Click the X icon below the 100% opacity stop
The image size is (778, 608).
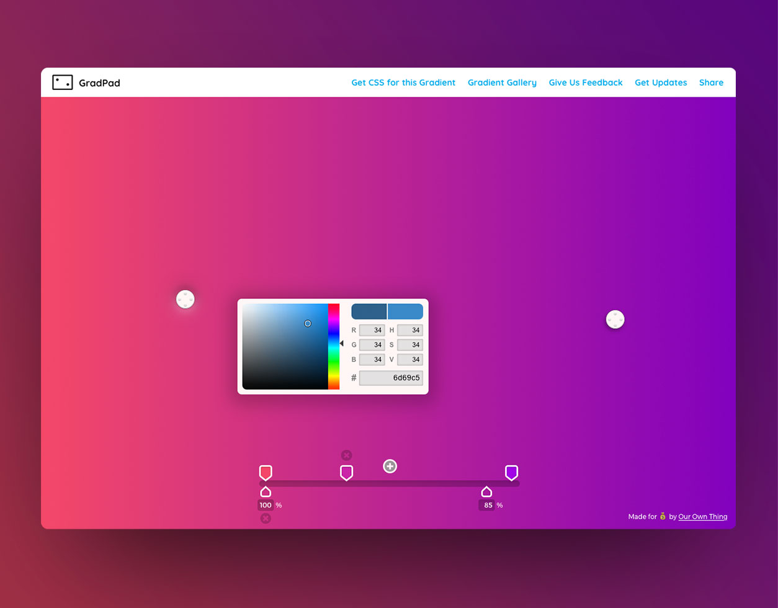point(266,518)
